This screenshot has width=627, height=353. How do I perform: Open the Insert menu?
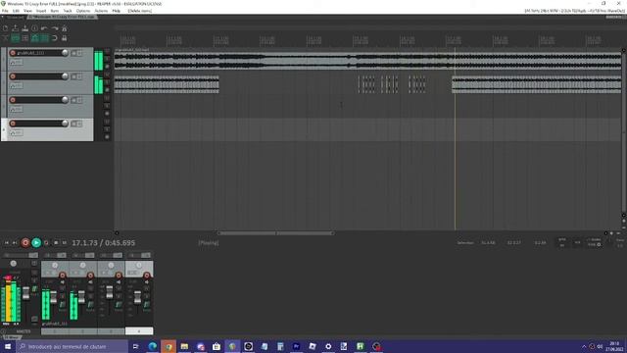point(41,11)
